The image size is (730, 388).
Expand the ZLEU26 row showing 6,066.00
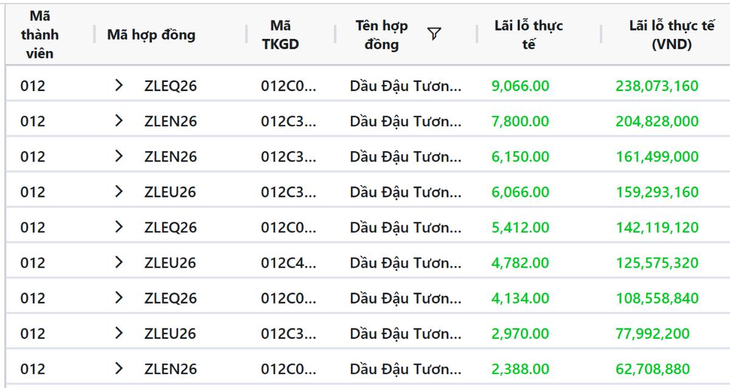click(119, 192)
